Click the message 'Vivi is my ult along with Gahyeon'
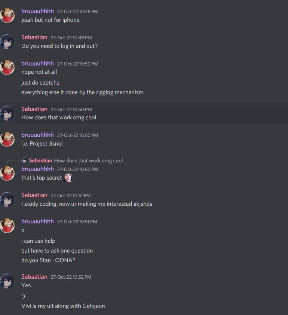This screenshot has width=288, height=315. (63, 306)
